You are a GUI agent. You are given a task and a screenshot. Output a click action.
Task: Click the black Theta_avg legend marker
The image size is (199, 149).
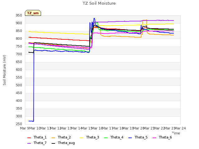pos(53,143)
